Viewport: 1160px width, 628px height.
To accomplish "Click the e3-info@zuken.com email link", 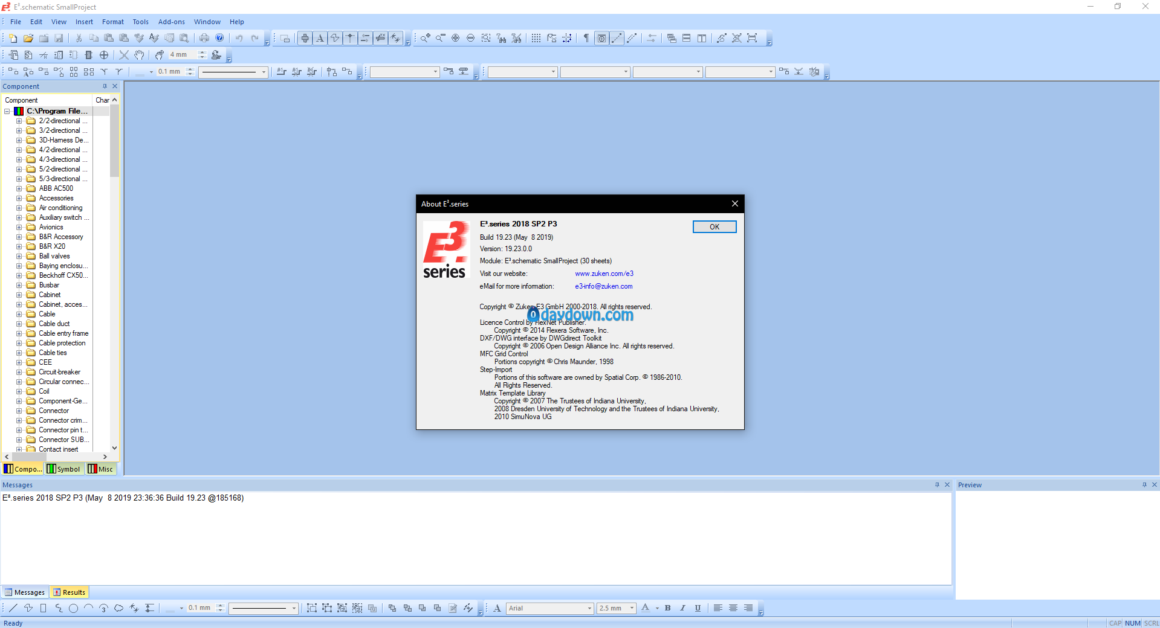I will [603, 286].
